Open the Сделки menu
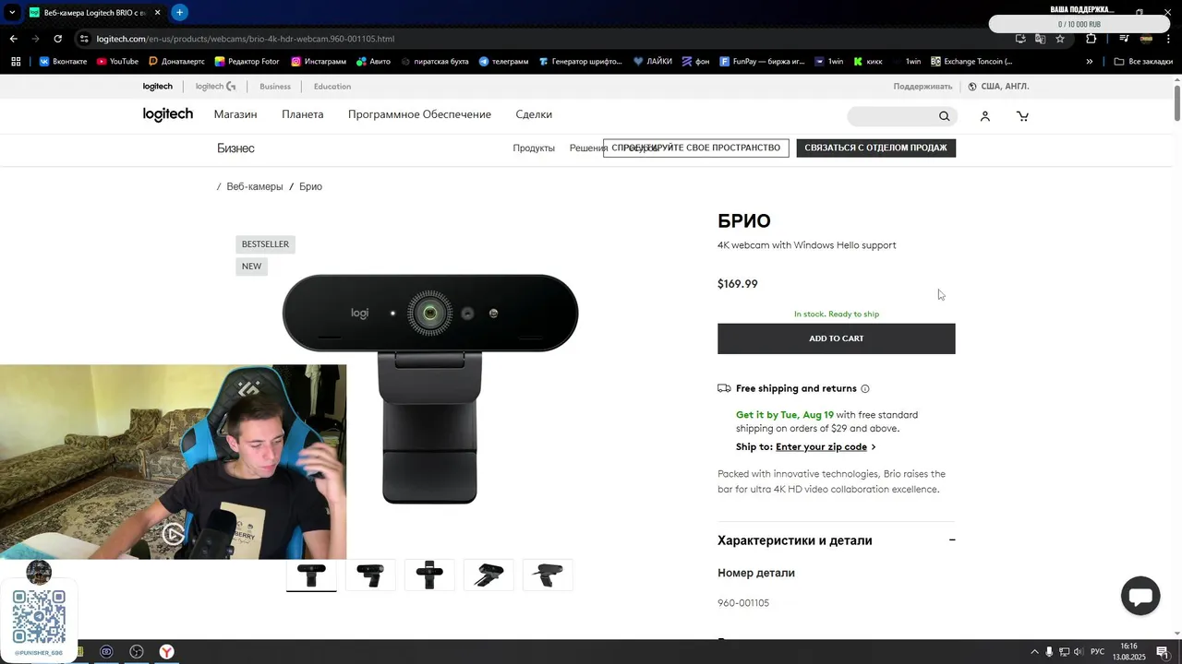 (534, 114)
